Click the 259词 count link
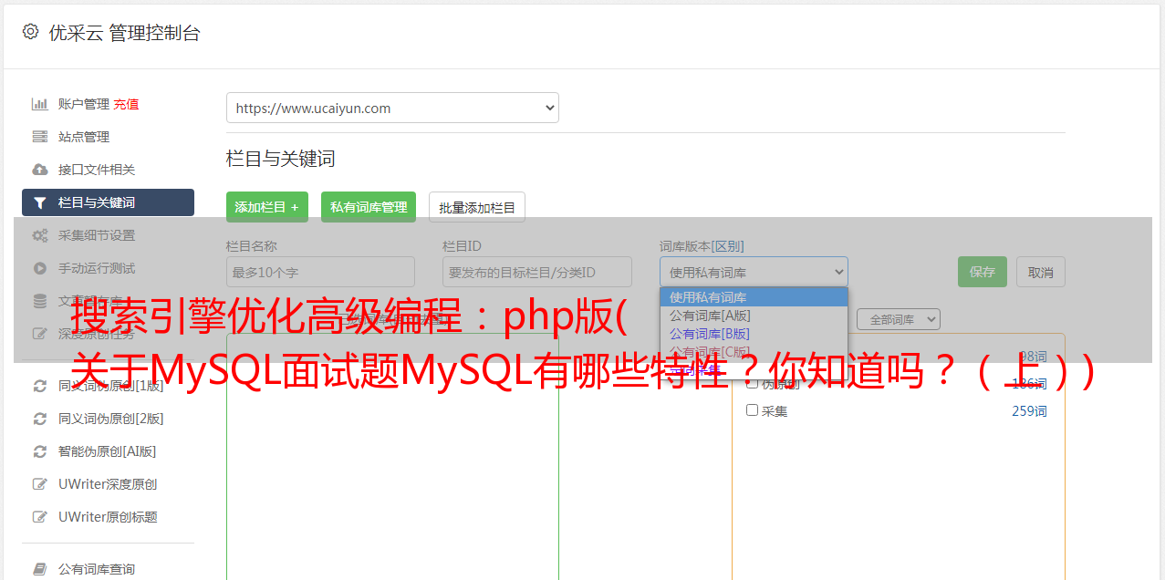This screenshot has height=580, width=1165. click(x=1029, y=411)
